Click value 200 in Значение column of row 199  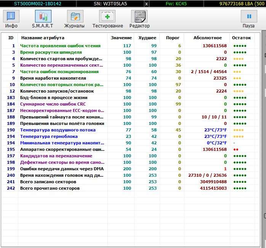(127, 169)
